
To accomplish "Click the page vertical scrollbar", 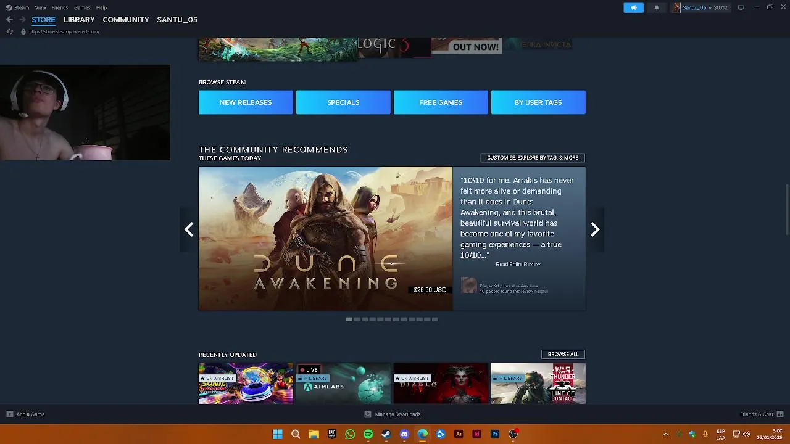I will coord(787,210).
